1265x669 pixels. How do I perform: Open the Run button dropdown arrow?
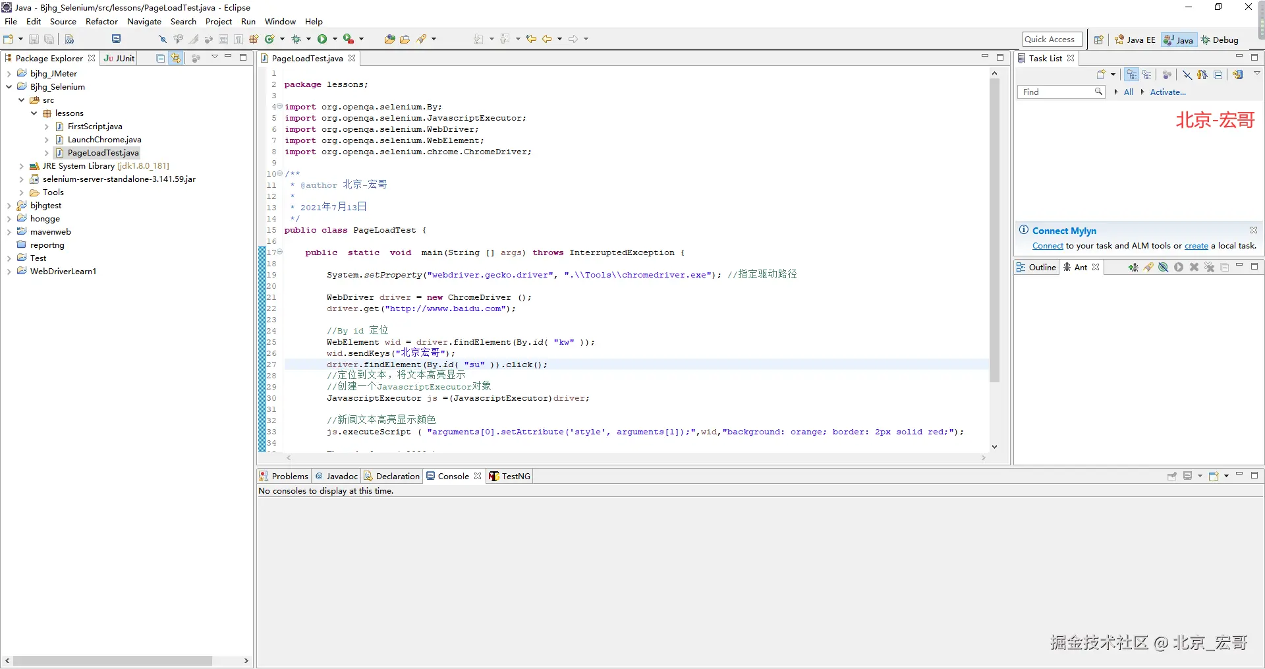click(x=335, y=40)
